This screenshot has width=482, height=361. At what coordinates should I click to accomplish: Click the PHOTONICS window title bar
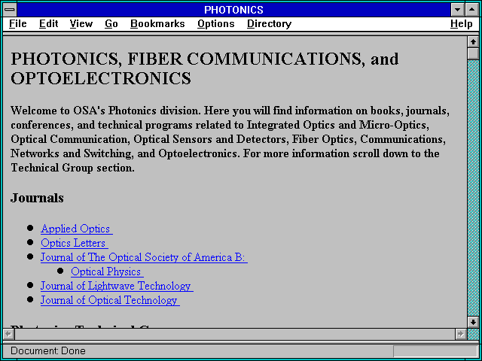[233, 10]
